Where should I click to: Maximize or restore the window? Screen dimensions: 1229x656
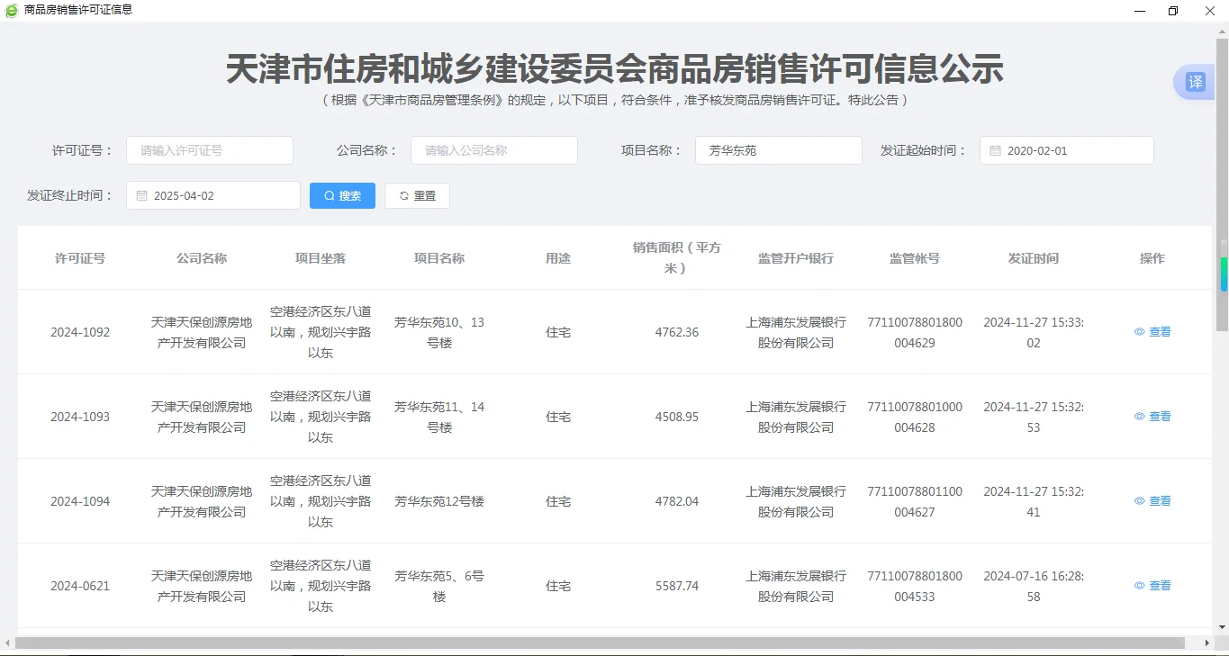coord(1172,11)
